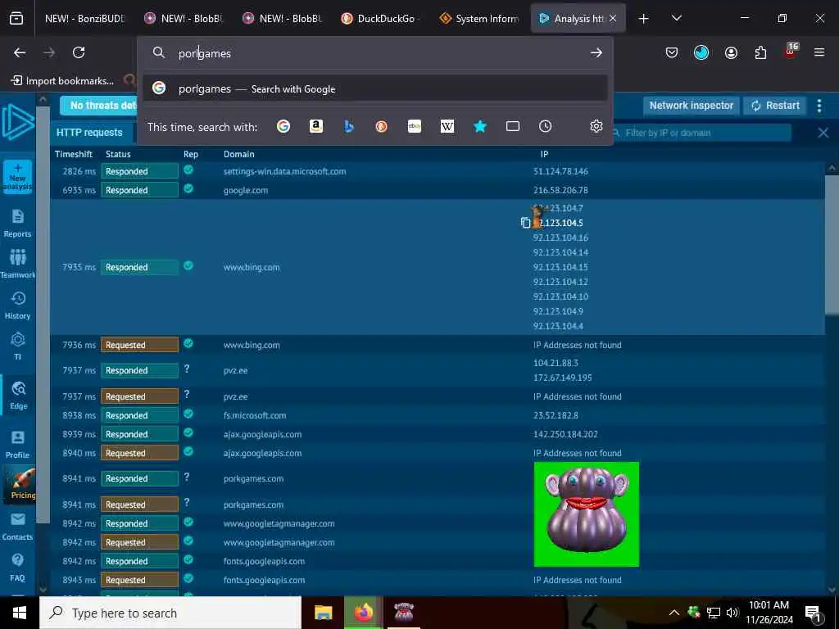Viewport: 839px width, 629px height.
Task: Open Profile in the sidebar
Action: [18, 445]
